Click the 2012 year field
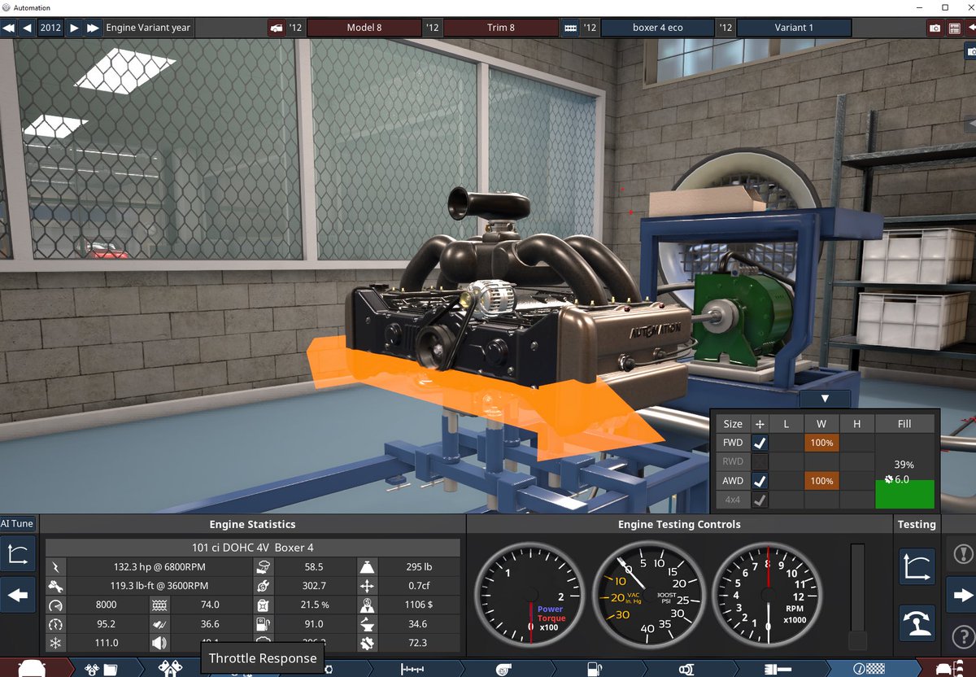The height and width of the screenshot is (677, 976). click(51, 28)
